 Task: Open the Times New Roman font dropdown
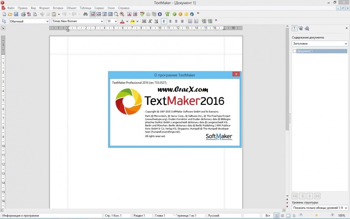(78, 21)
